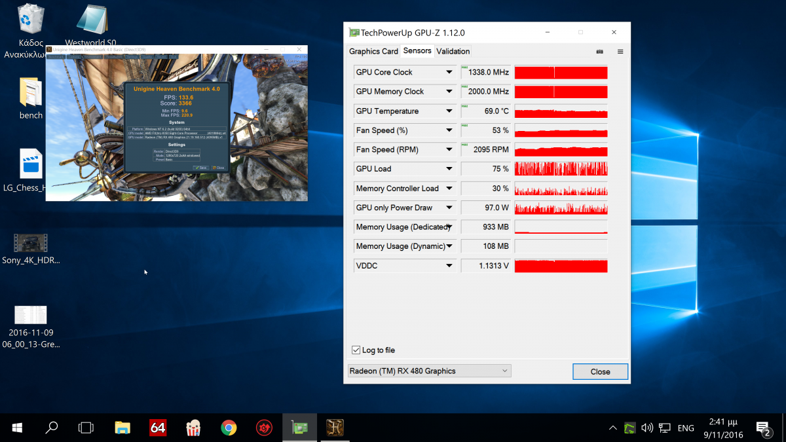Open GPU Temperature sensor dropdown

tap(449, 111)
